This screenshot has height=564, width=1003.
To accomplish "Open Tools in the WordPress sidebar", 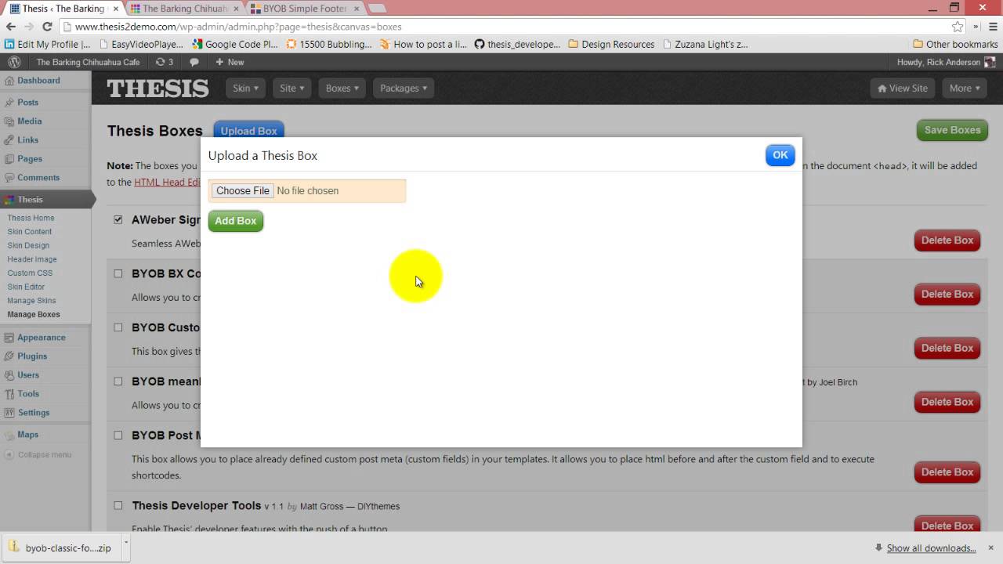I will pyautogui.click(x=28, y=394).
